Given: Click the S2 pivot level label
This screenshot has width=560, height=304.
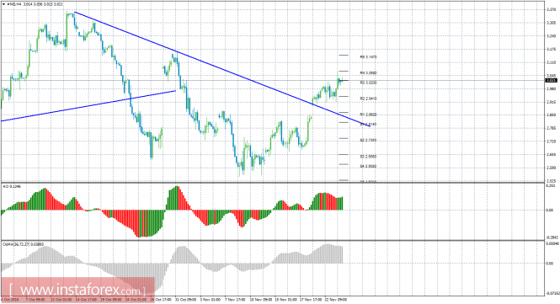Looking at the screenshot, I should click(x=368, y=141).
